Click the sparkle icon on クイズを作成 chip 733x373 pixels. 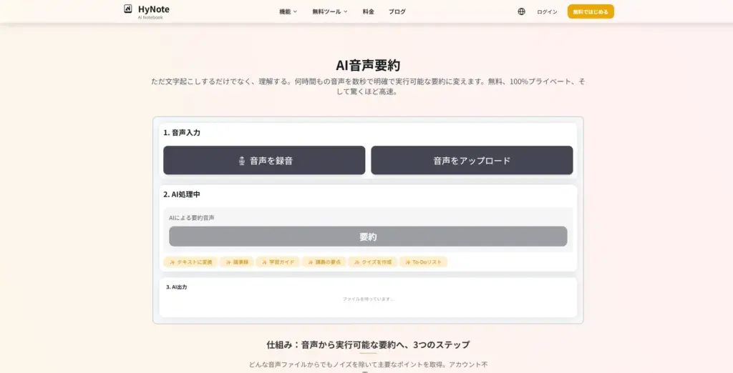click(x=356, y=262)
